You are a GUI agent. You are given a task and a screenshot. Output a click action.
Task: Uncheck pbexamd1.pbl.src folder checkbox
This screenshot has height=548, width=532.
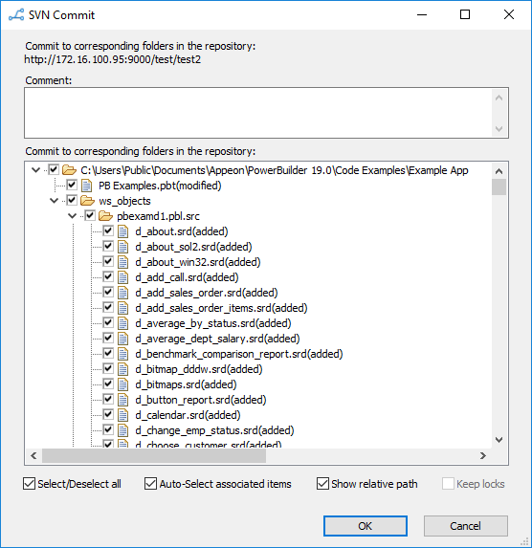[90, 215]
